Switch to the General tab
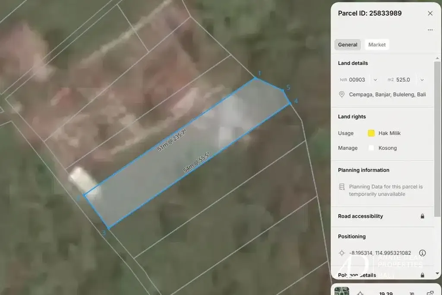 (x=347, y=44)
